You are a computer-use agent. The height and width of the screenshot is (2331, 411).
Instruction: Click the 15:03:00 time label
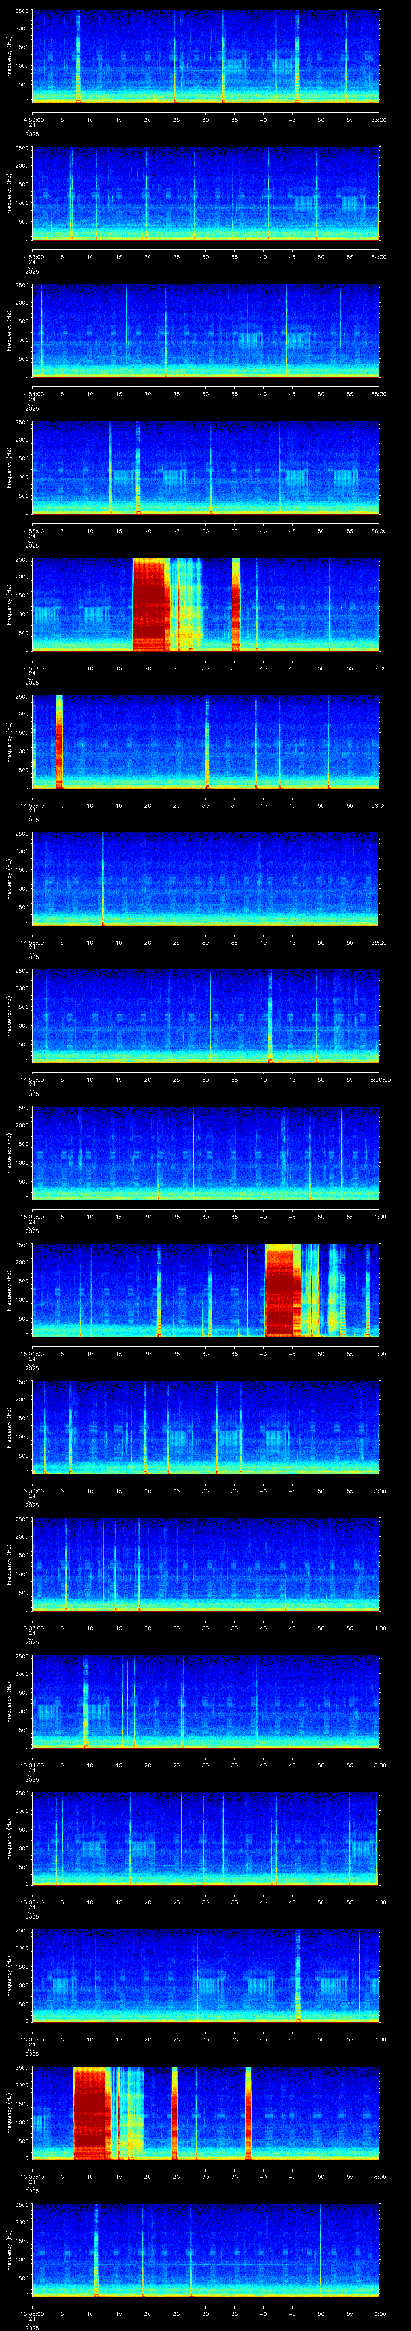point(33,1628)
